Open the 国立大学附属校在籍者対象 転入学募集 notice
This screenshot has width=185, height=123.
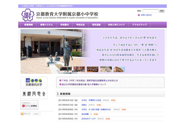click(84, 84)
